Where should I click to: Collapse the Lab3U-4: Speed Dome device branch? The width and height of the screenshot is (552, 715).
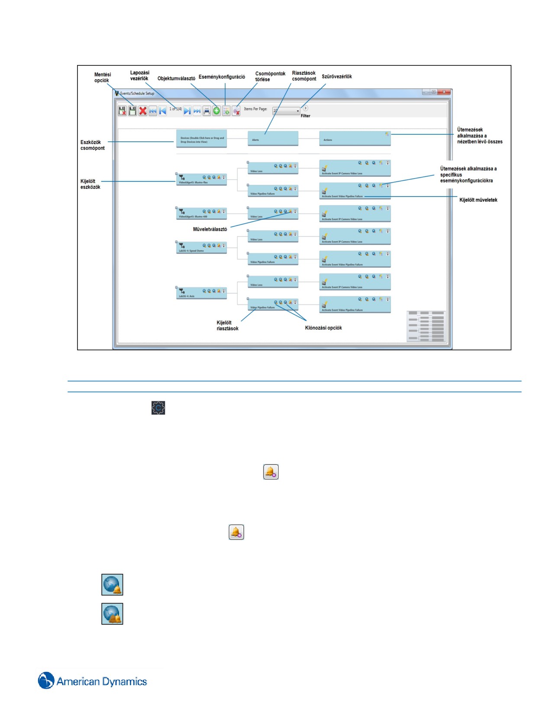[x=177, y=242]
